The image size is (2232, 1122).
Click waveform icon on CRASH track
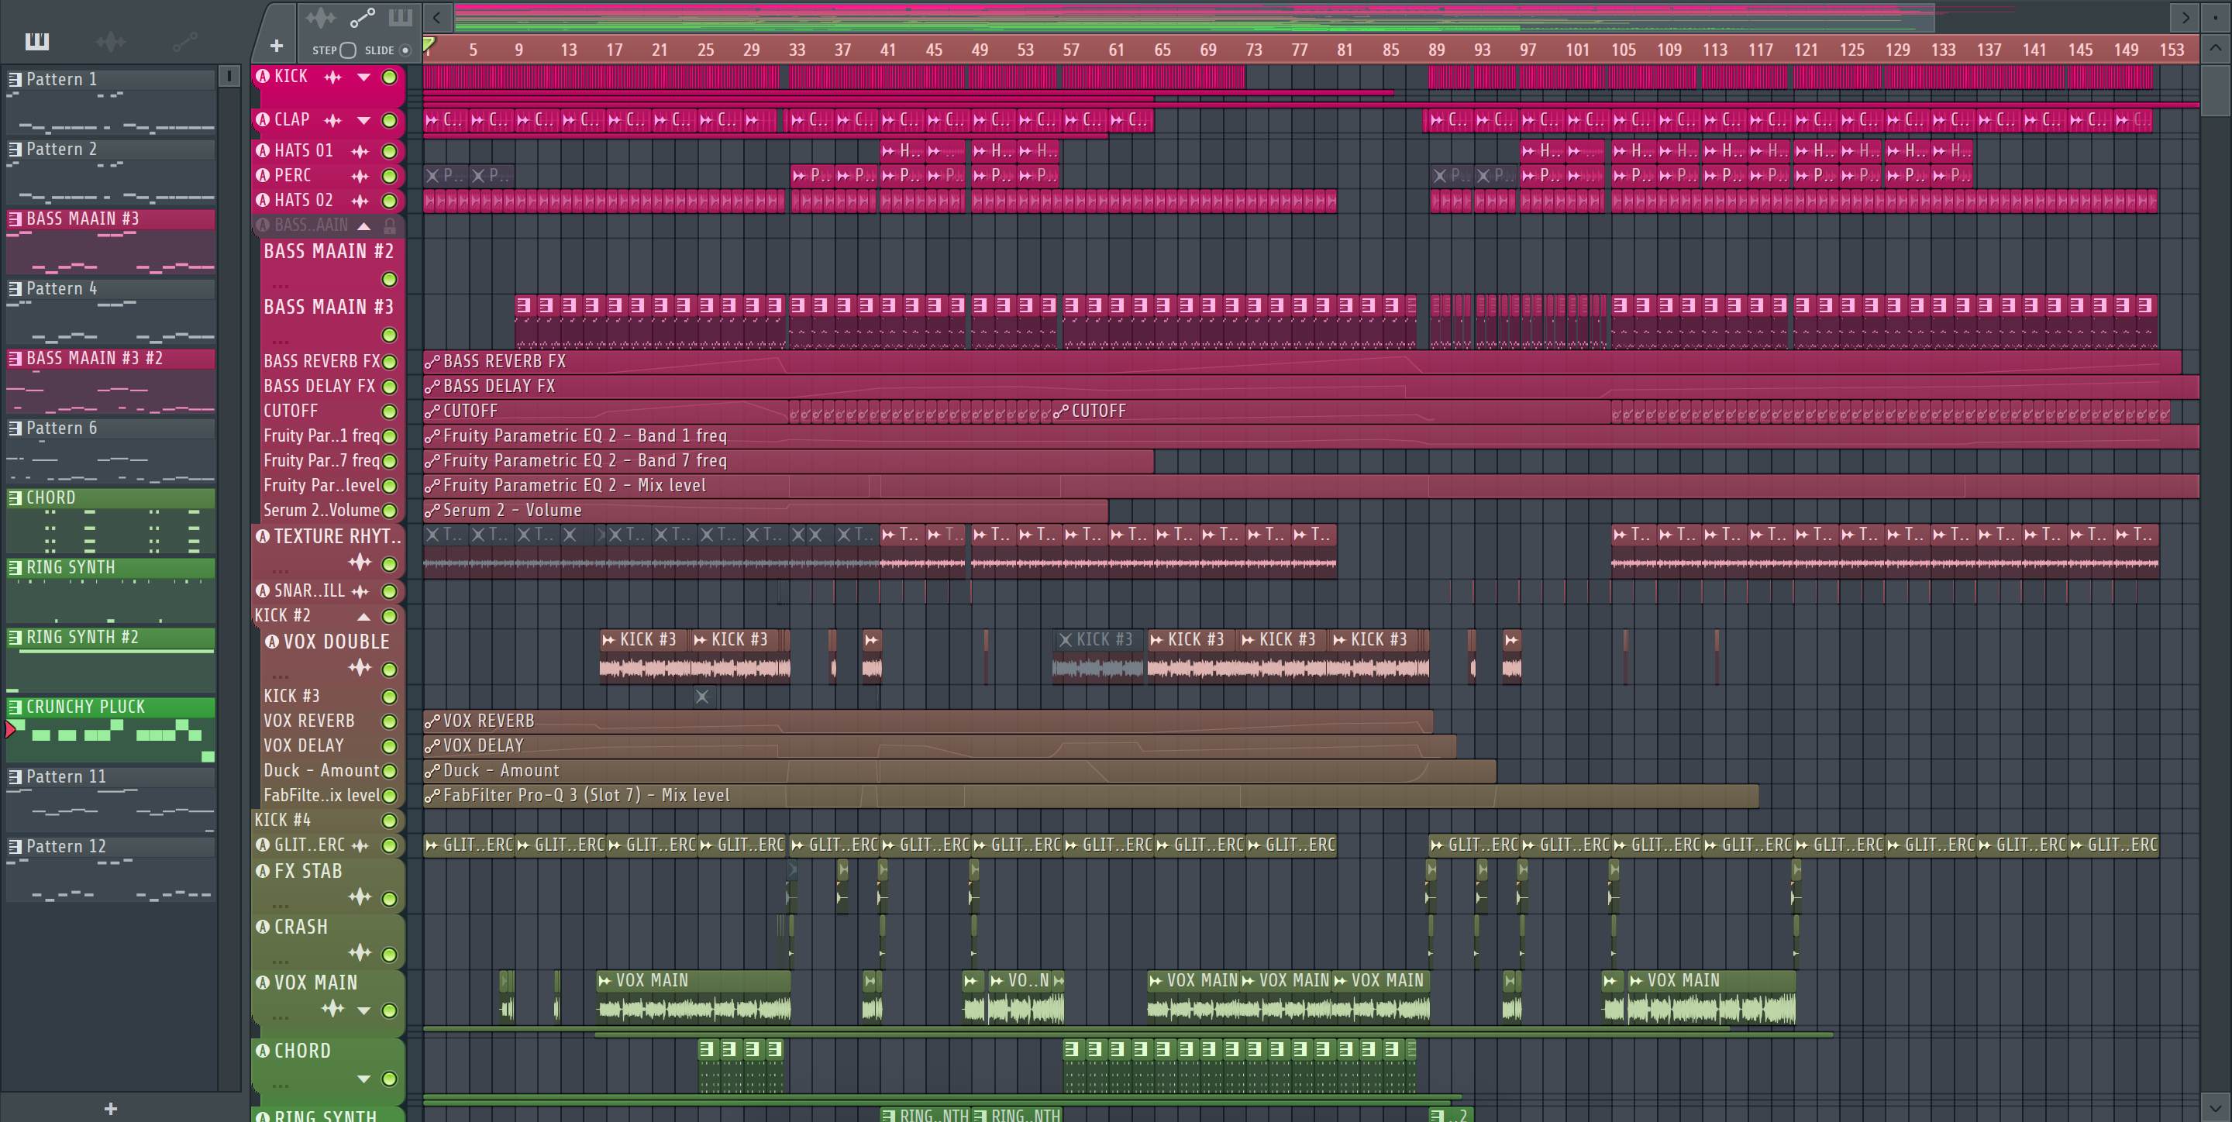360,953
